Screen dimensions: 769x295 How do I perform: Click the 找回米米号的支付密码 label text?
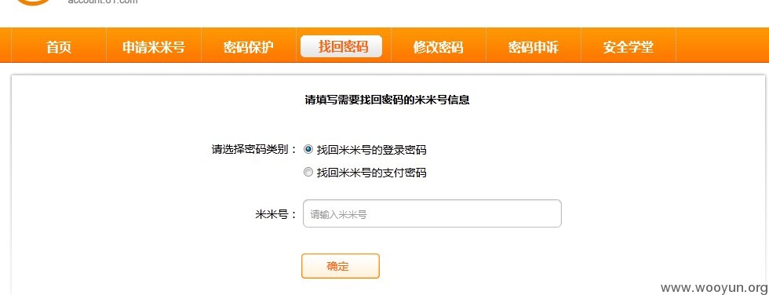[371, 173]
